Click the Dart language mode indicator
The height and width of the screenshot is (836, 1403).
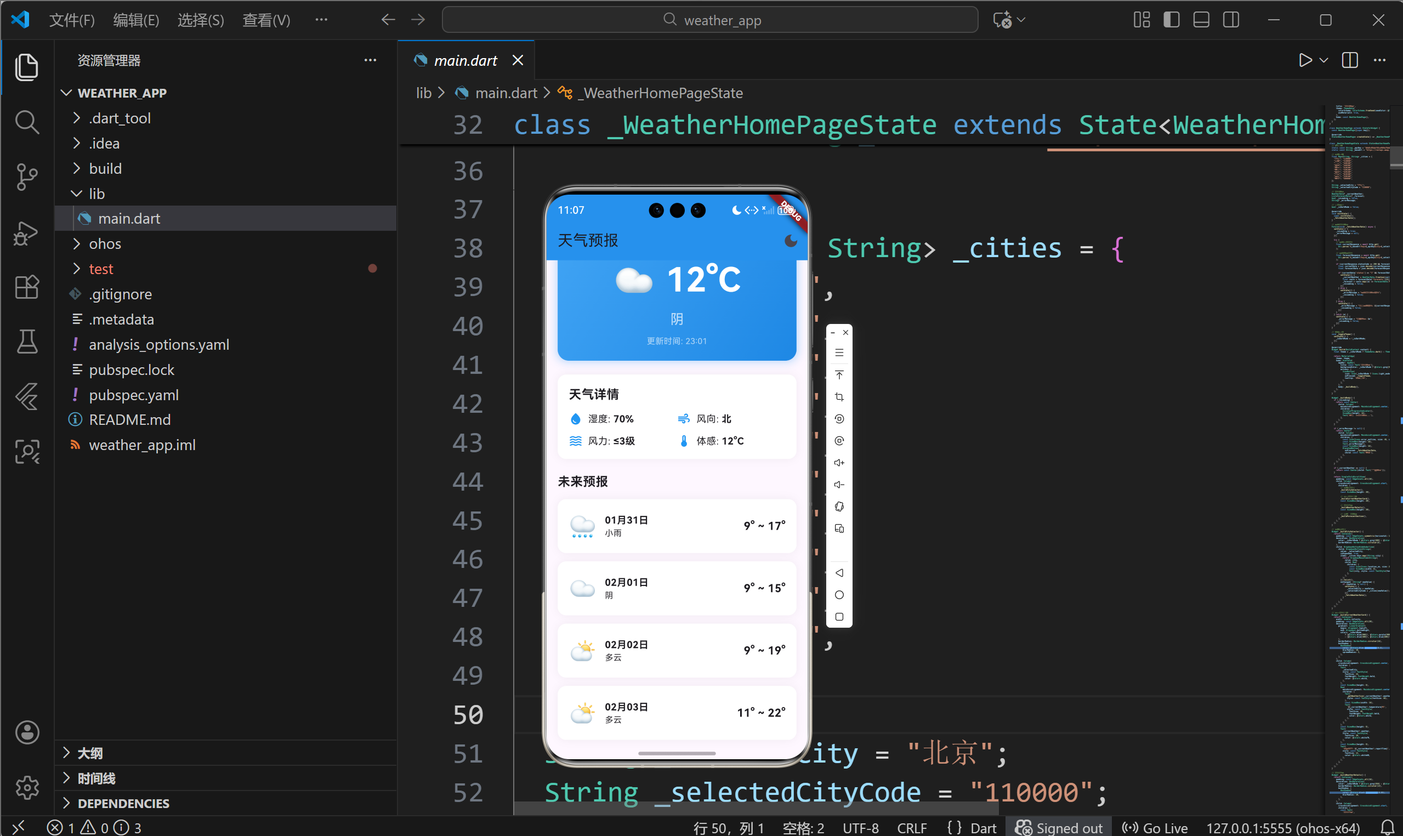983,828
